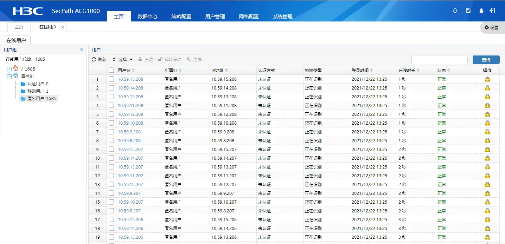Open the user account icon
Image resolution: width=505 pixels, height=244 pixels.
(481, 11)
